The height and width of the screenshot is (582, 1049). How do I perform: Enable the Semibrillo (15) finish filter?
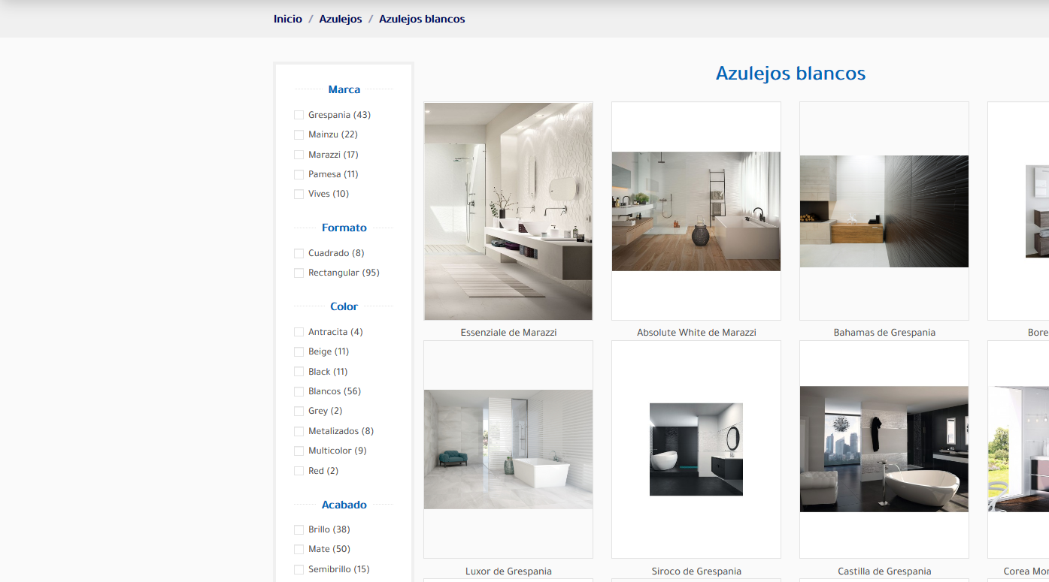299,570
